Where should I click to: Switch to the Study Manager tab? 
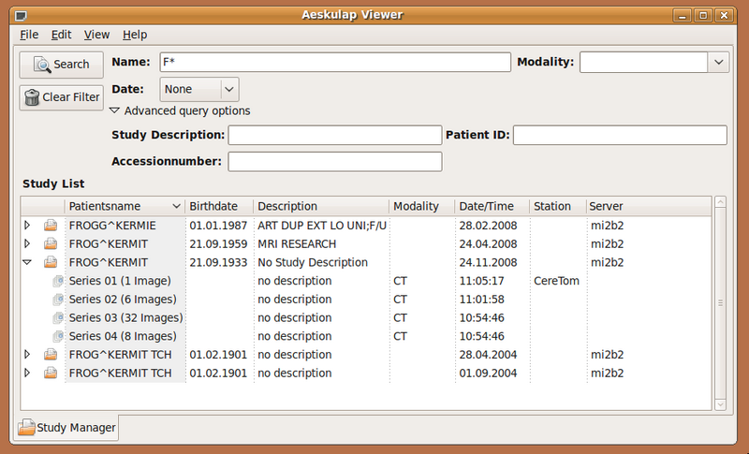click(x=66, y=429)
